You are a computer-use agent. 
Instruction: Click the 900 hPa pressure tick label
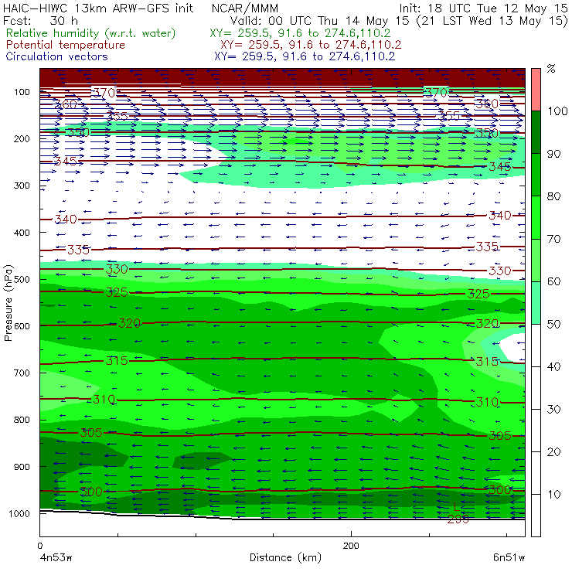22,467
